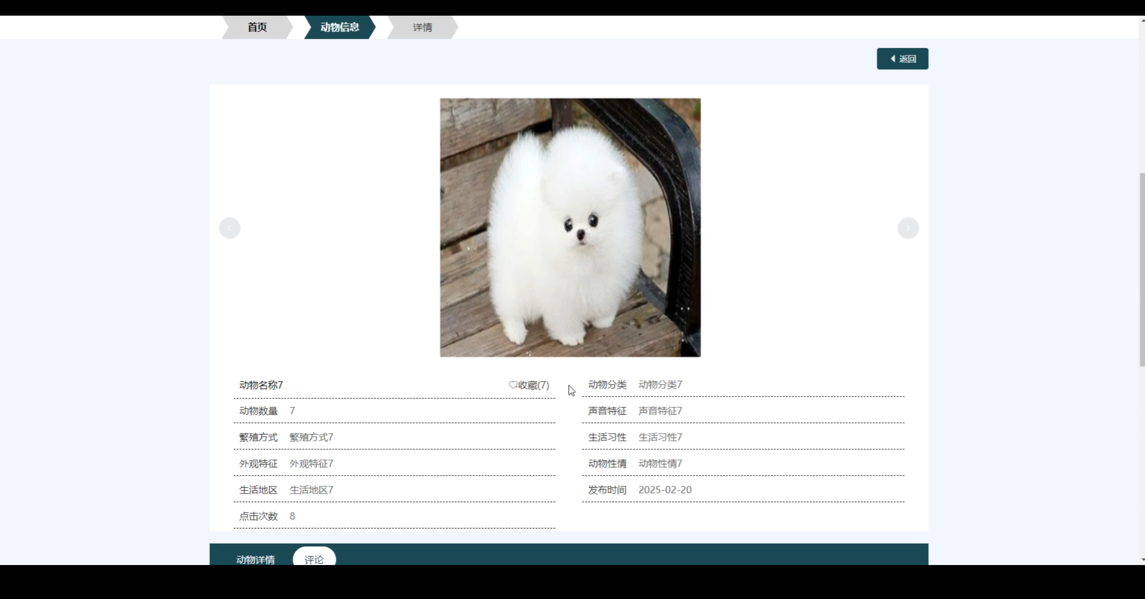The image size is (1145, 599).
Task: Click the heart icon to favorite this animal
Action: 513,385
